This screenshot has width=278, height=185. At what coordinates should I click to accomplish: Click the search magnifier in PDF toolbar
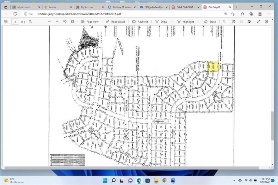tap(30, 22)
